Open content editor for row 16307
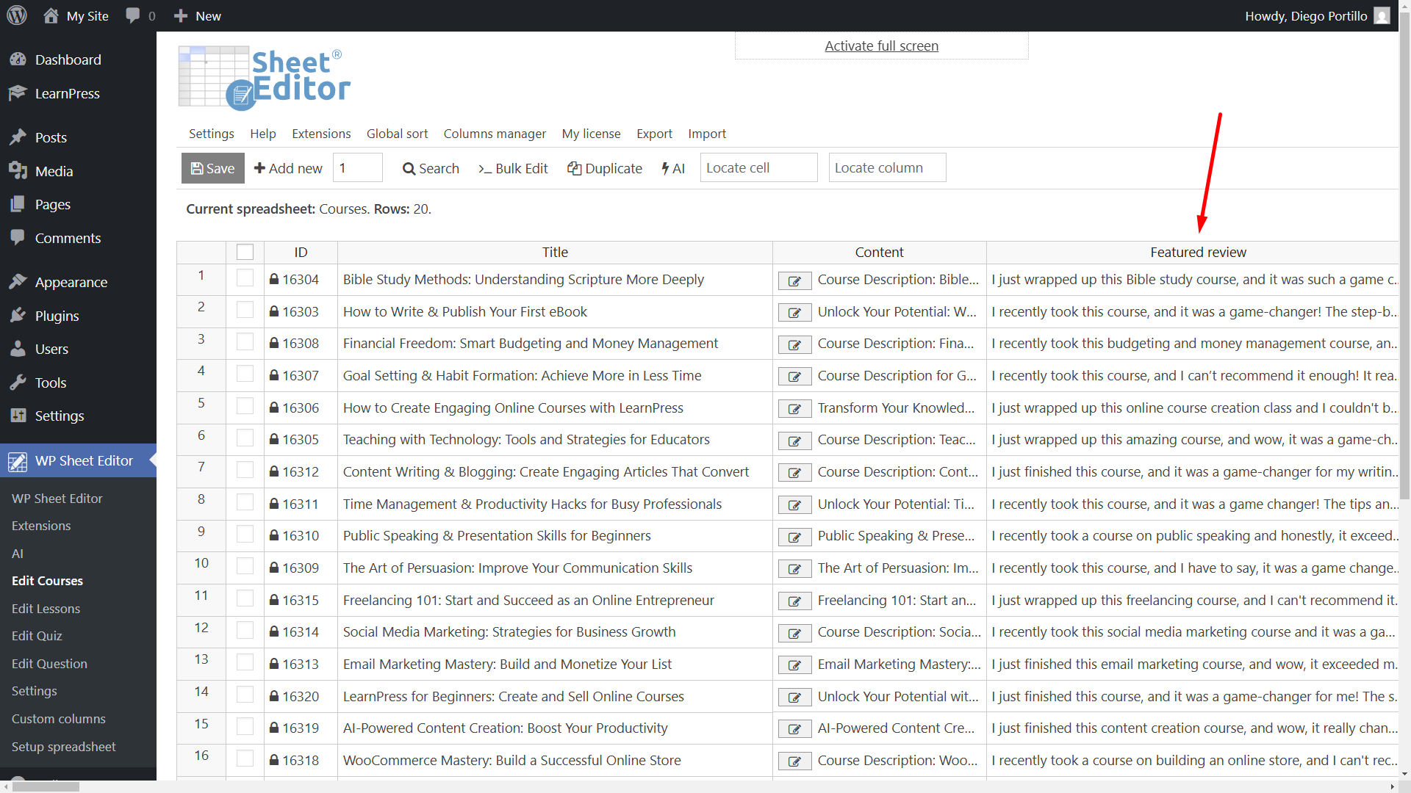 (x=794, y=377)
